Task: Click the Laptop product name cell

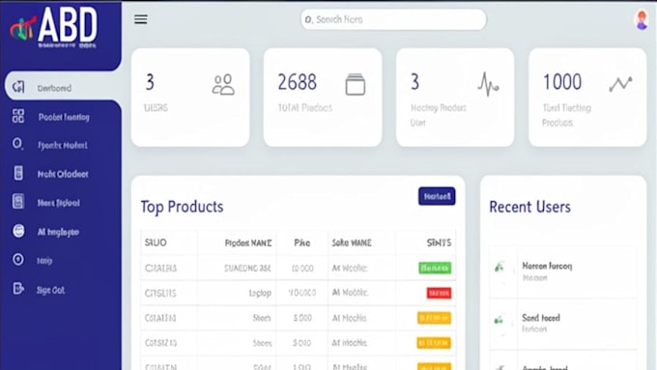Action: pos(260,294)
